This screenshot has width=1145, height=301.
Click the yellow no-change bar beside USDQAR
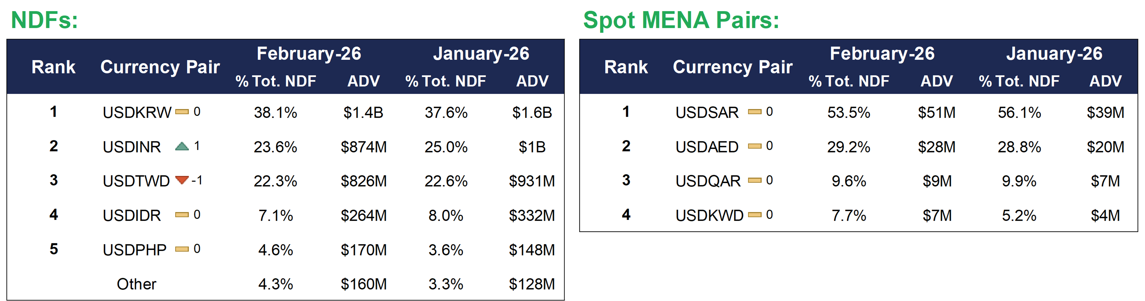click(754, 180)
